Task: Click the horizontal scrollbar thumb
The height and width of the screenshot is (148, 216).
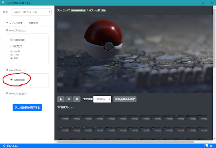Action: tap(126, 142)
